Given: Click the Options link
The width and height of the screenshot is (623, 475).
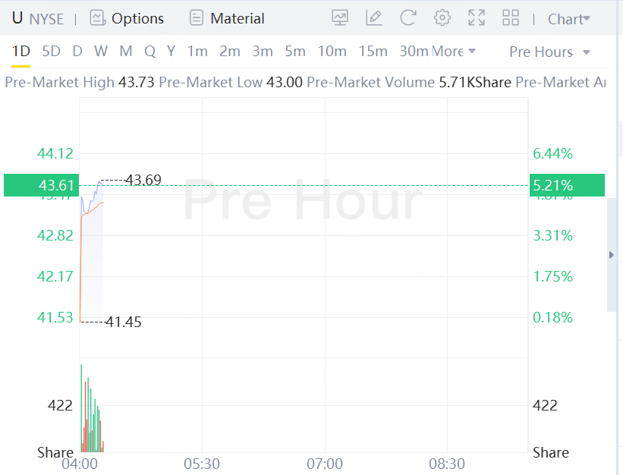Looking at the screenshot, I should (x=137, y=19).
